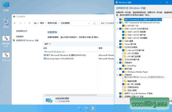Collapse SMB 1.0/CIFS 文件共享支持 node

point(118,29)
